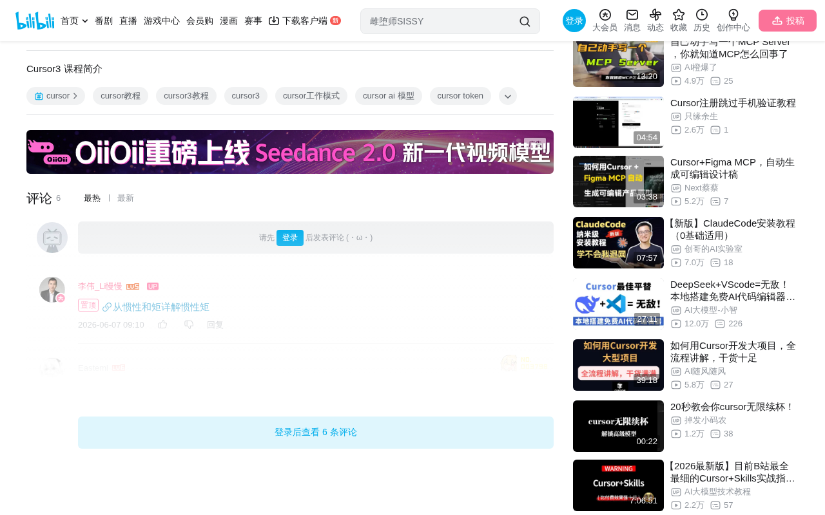Sort comments by 最新

126,198
